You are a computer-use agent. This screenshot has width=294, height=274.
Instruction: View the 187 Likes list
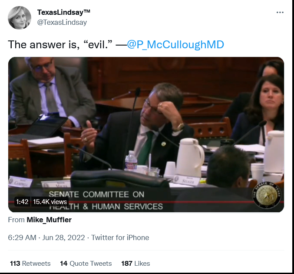(135, 263)
